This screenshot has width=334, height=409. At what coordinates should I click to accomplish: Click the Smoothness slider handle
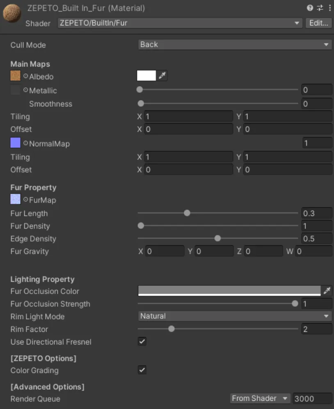141,103
